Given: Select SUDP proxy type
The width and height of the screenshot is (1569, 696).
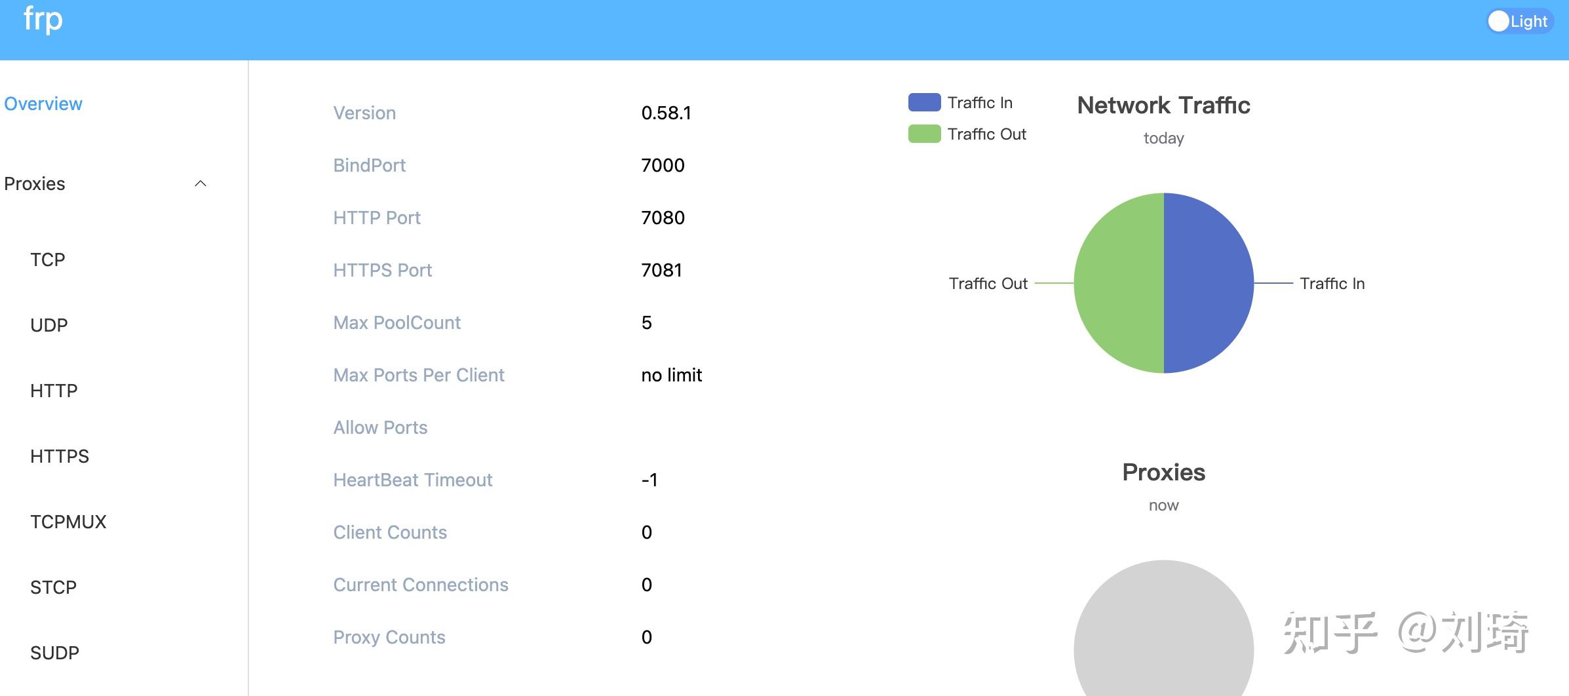Looking at the screenshot, I should click(x=54, y=653).
